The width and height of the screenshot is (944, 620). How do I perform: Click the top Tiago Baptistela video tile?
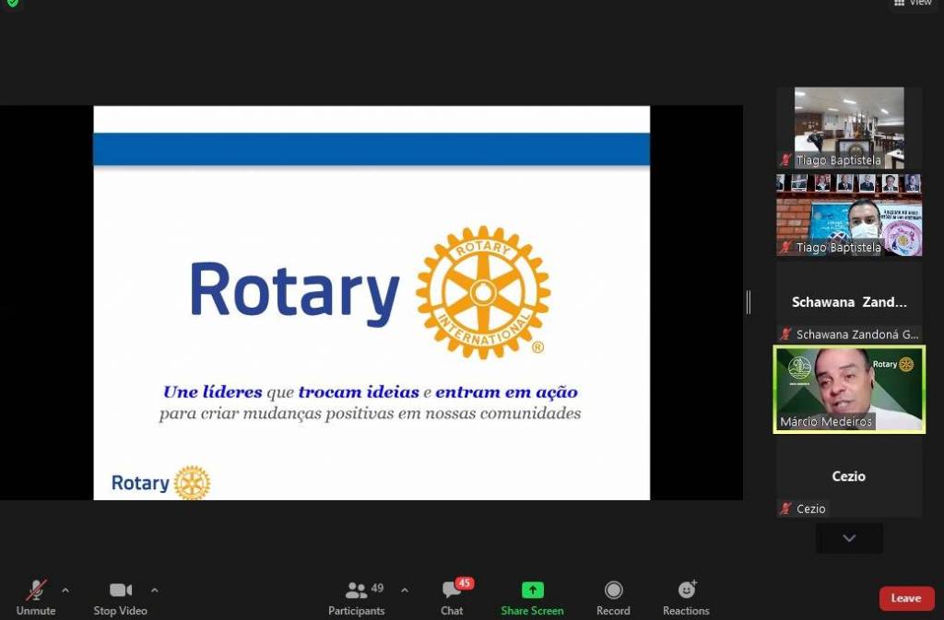(849, 127)
